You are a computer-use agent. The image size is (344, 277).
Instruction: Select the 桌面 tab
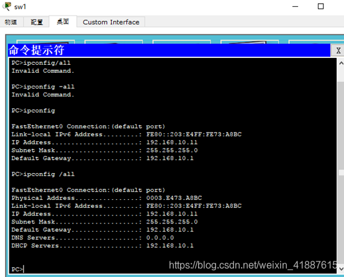(x=63, y=22)
